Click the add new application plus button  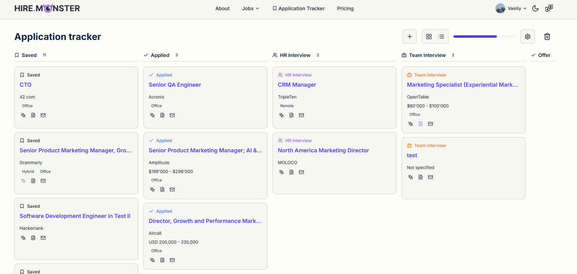pyautogui.click(x=409, y=37)
